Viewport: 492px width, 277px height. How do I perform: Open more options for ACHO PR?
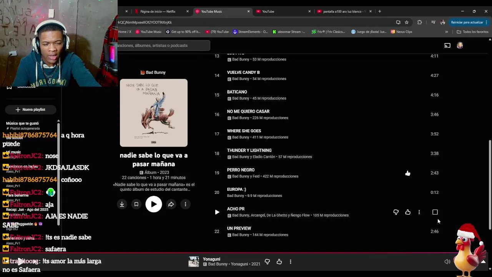[419, 212]
